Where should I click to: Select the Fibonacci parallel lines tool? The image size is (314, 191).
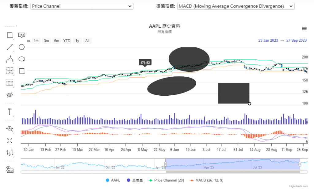pos(10,83)
